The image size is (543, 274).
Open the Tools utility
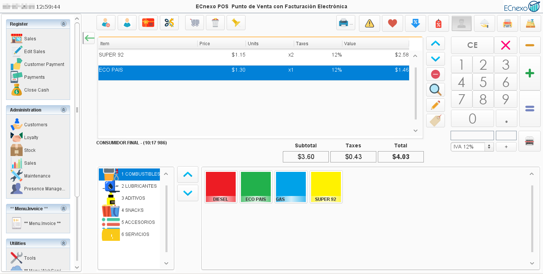[x=23, y=258]
